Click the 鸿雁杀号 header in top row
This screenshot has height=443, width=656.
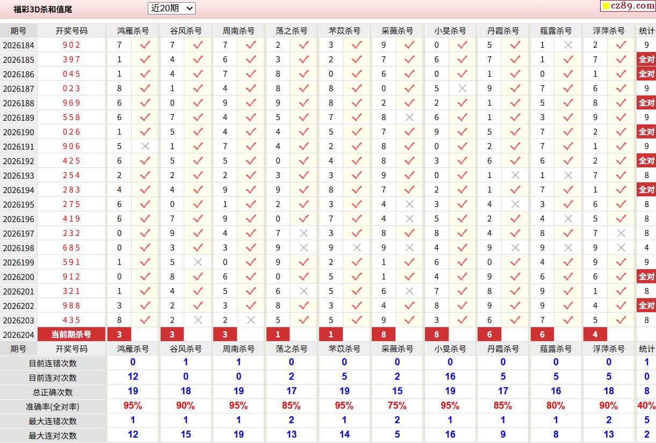pyautogui.click(x=133, y=31)
